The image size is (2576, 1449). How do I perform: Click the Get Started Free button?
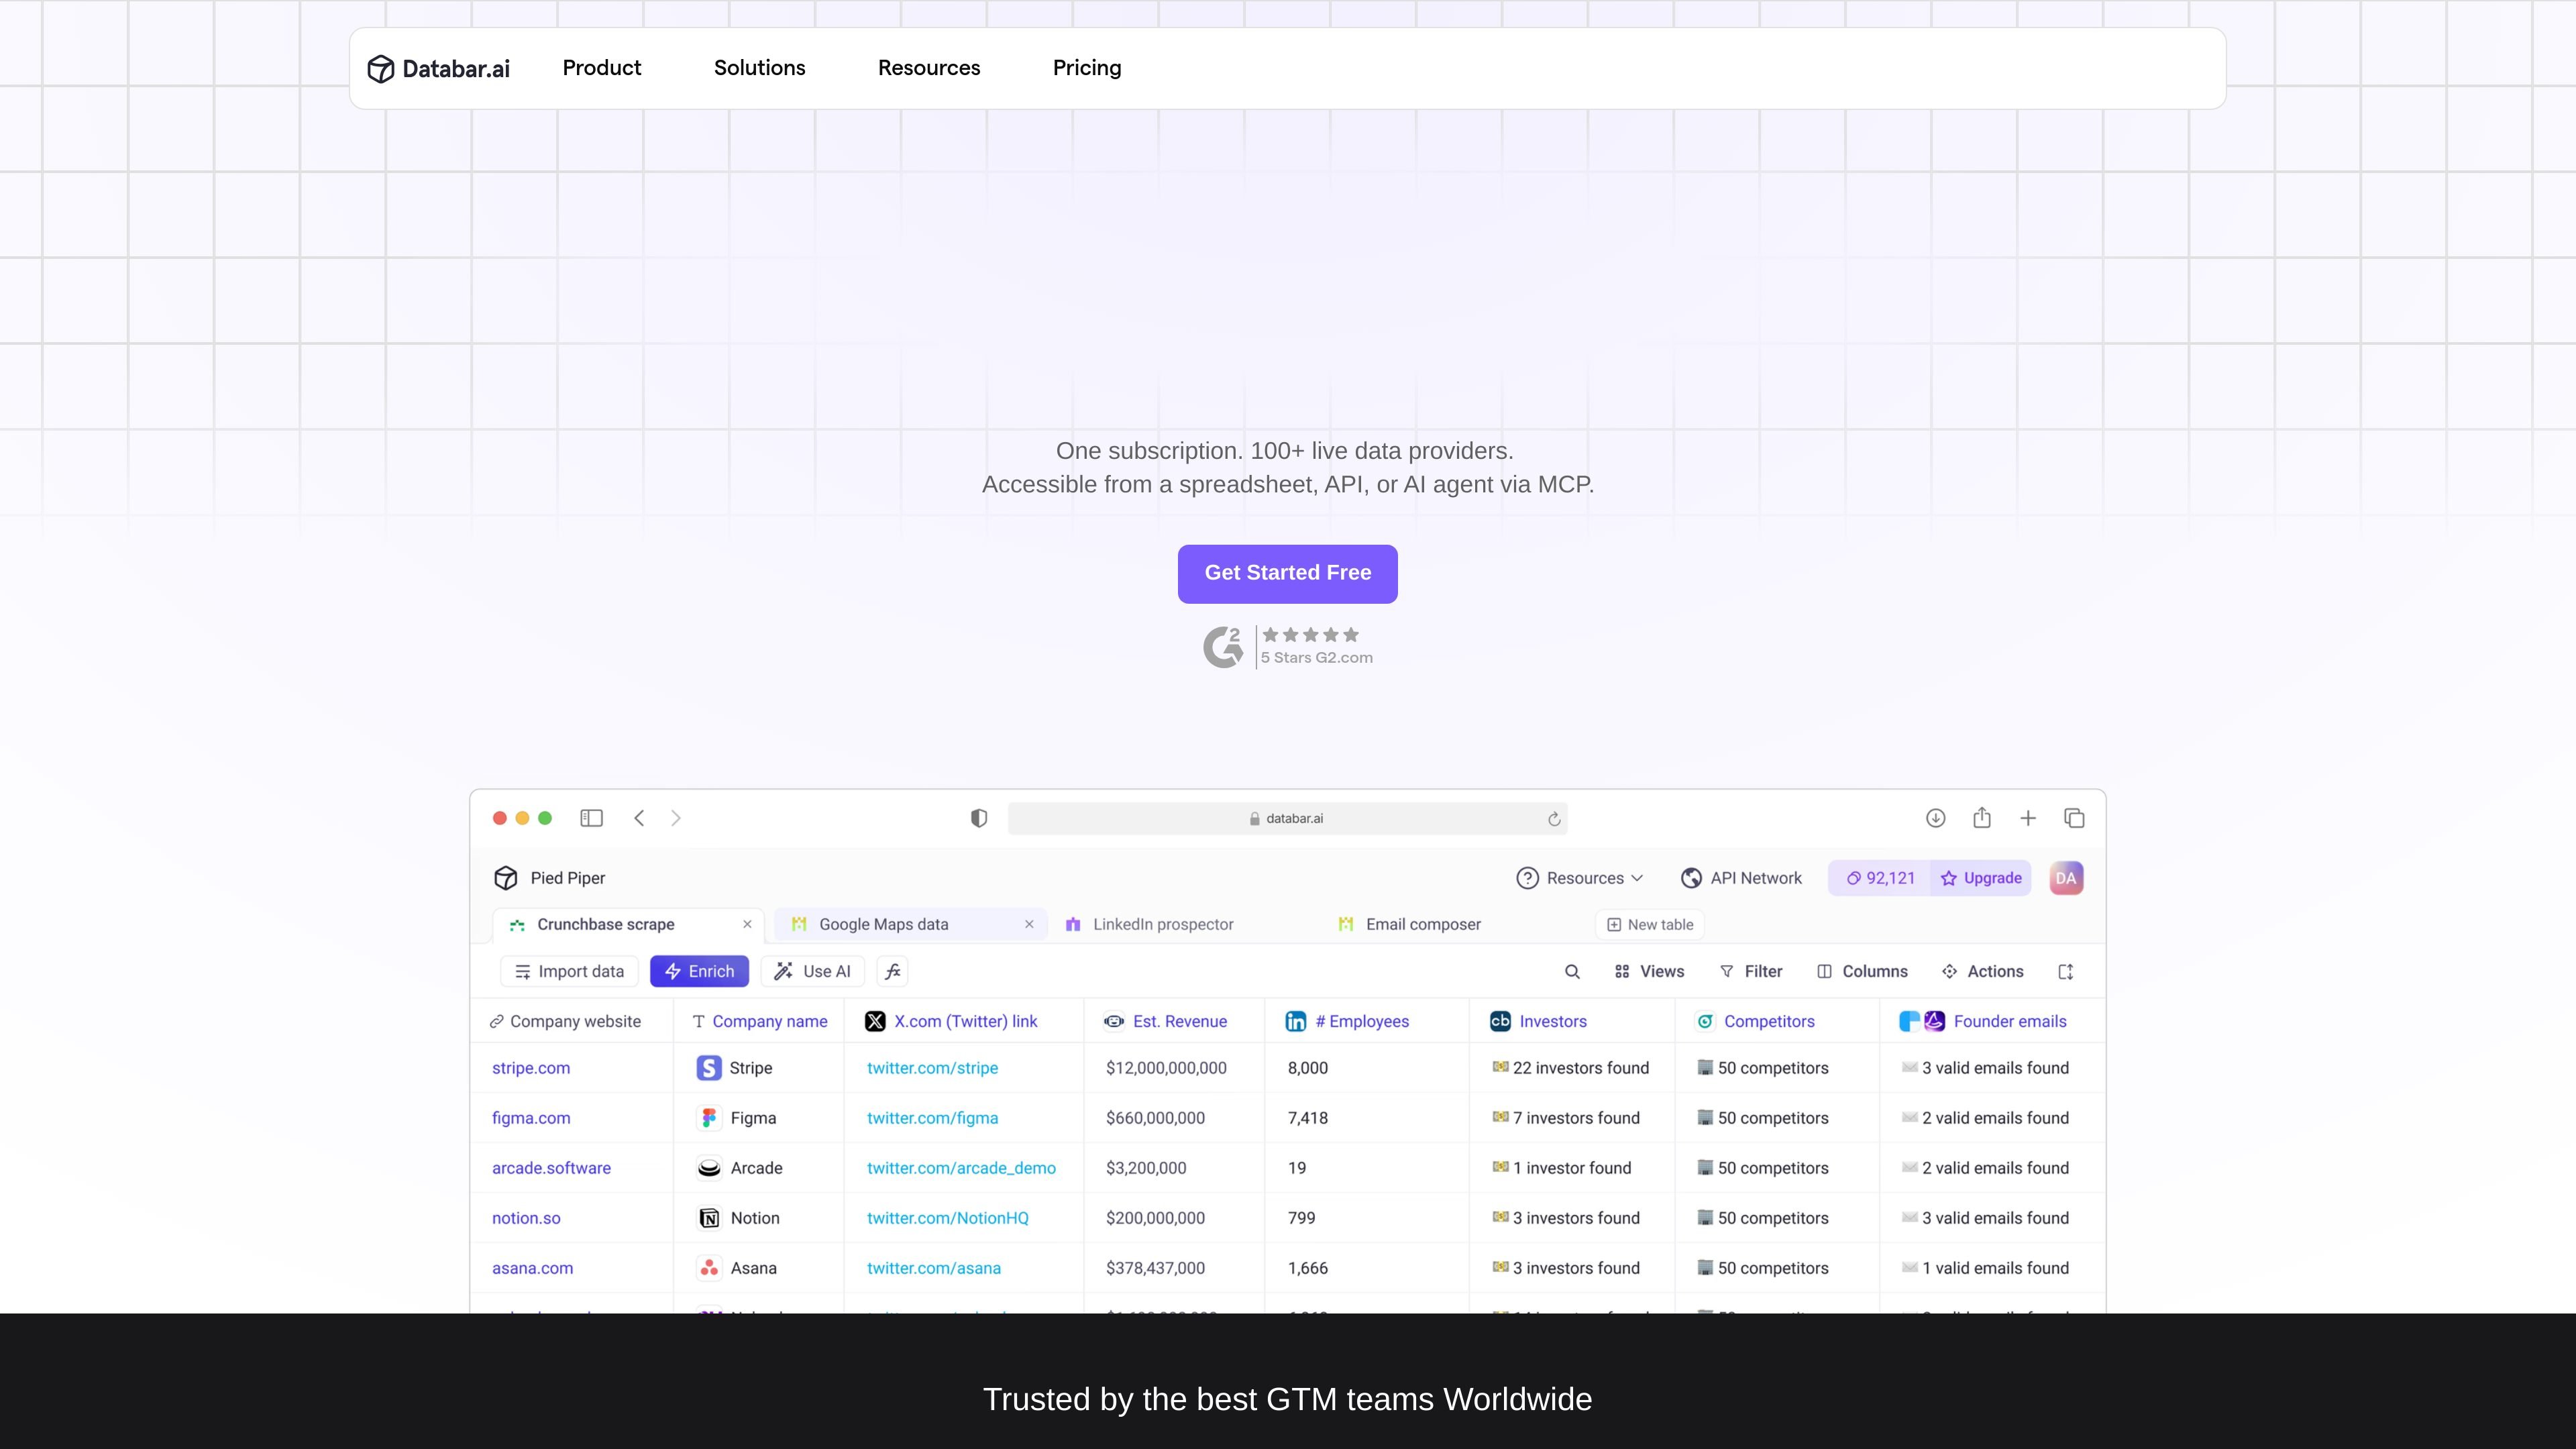click(x=1288, y=574)
